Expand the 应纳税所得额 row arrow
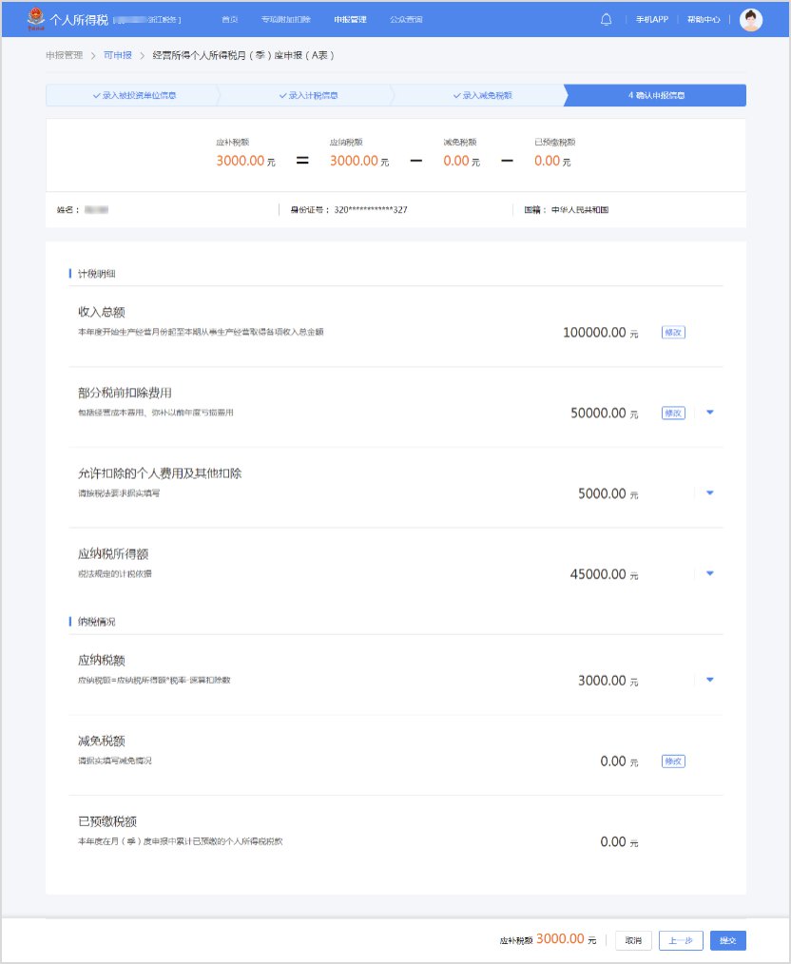791x964 pixels. tap(710, 573)
